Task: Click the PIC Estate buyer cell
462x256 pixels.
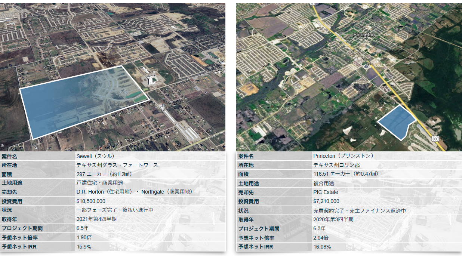Action: (326, 192)
